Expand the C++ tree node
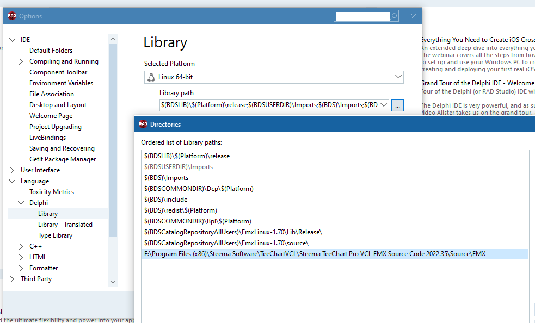The width and height of the screenshot is (535, 323). point(21,246)
